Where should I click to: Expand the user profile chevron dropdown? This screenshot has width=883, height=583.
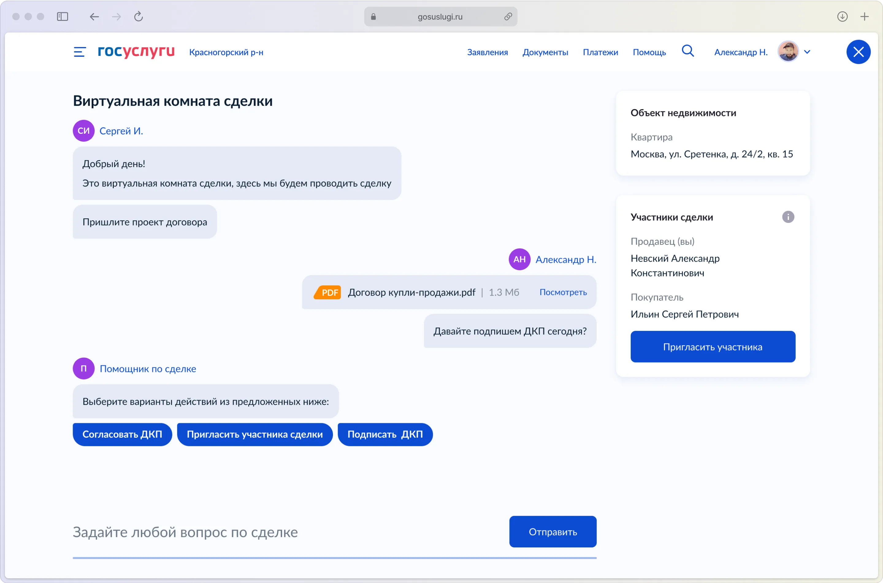click(x=807, y=52)
